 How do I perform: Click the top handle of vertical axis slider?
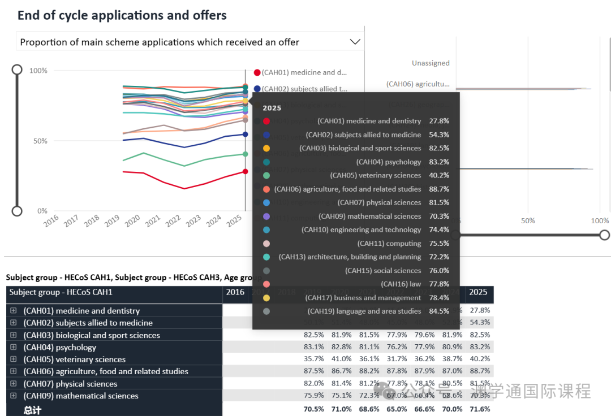click(x=17, y=70)
